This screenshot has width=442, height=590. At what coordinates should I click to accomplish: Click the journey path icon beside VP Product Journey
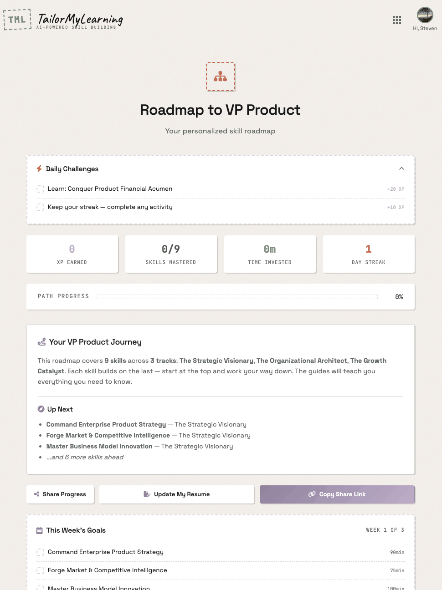(41, 341)
